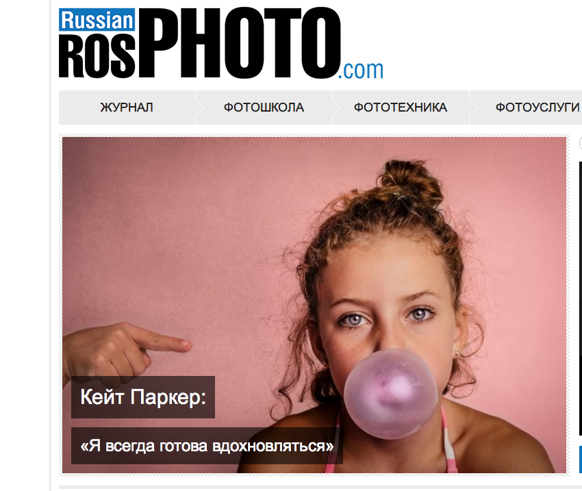Click the black panel right of banner
This screenshot has width=582, height=491.
(x=580, y=298)
